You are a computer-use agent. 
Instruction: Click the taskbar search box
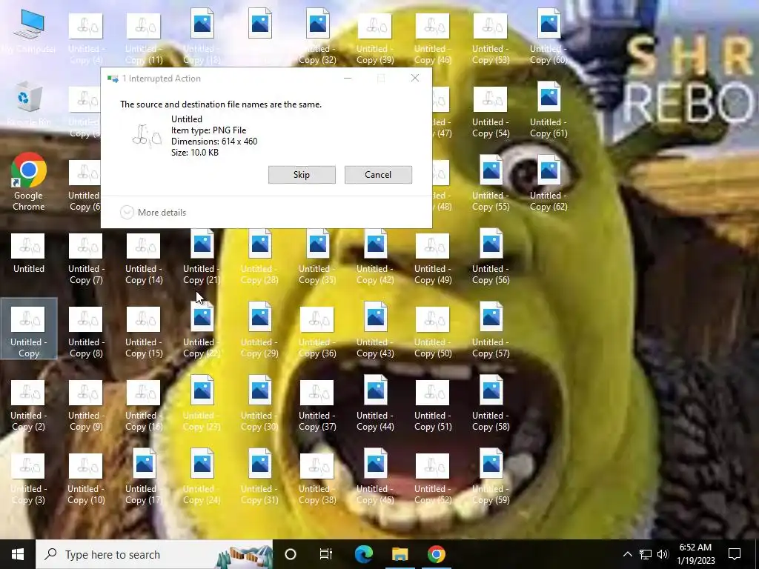click(154, 554)
